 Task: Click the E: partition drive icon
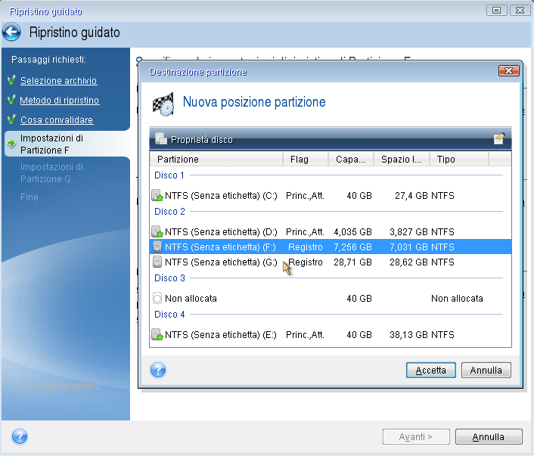157,335
